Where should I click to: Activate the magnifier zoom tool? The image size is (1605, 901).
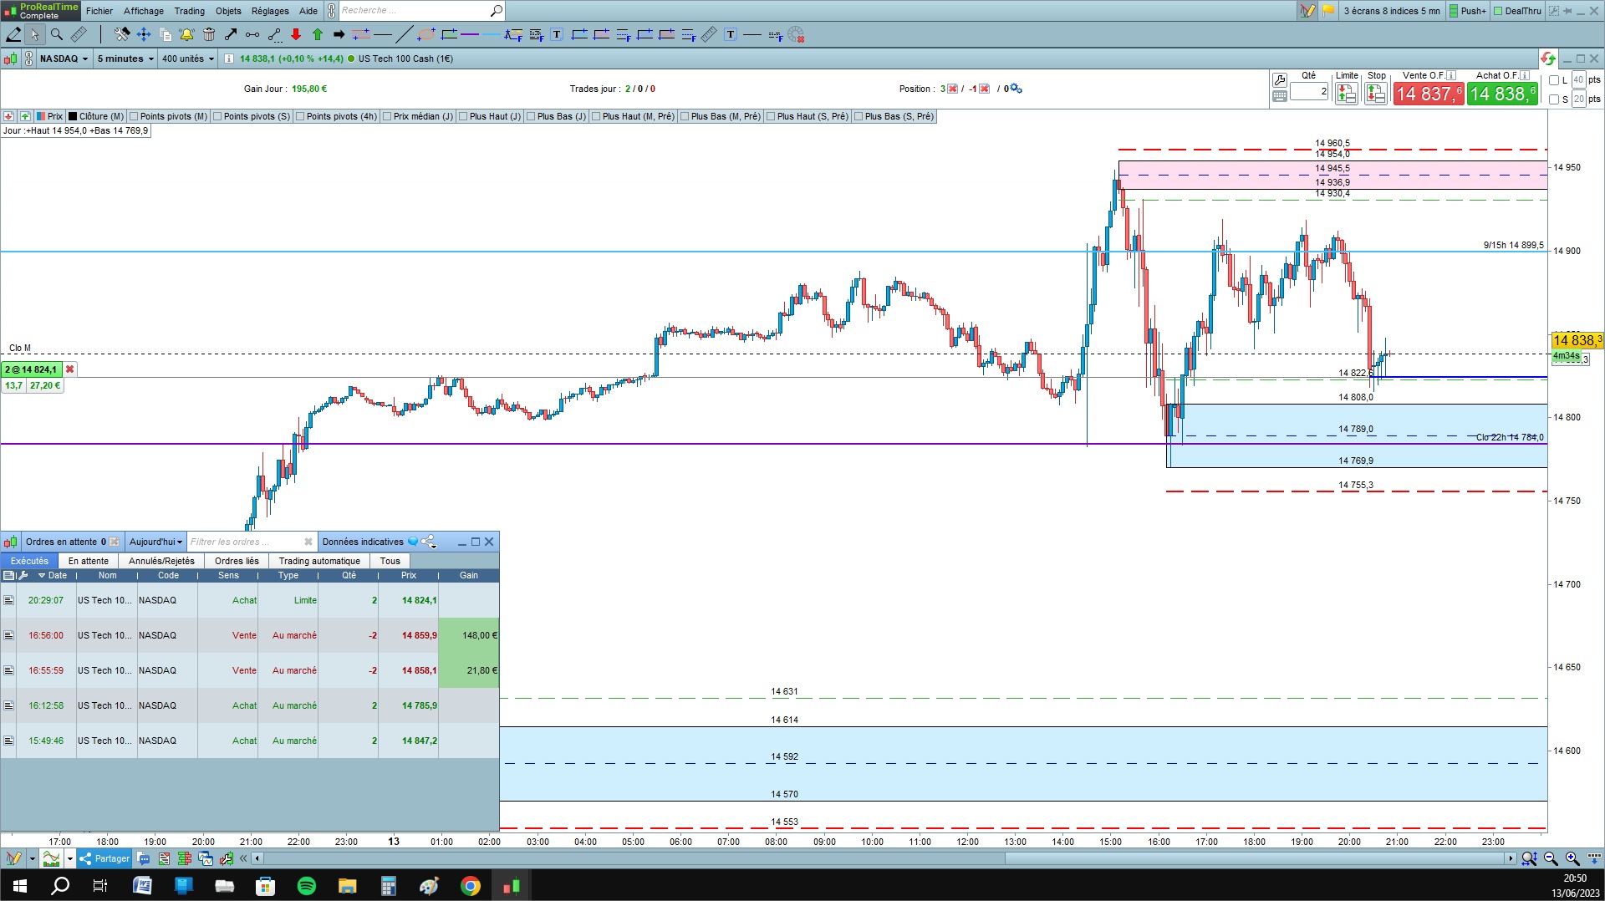[x=56, y=34]
